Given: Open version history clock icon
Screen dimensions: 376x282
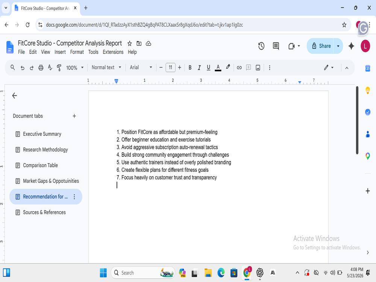Looking at the screenshot, I should (261, 46).
